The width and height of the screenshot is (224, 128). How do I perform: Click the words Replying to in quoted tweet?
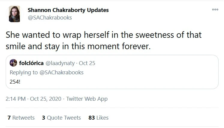[x=22, y=72]
